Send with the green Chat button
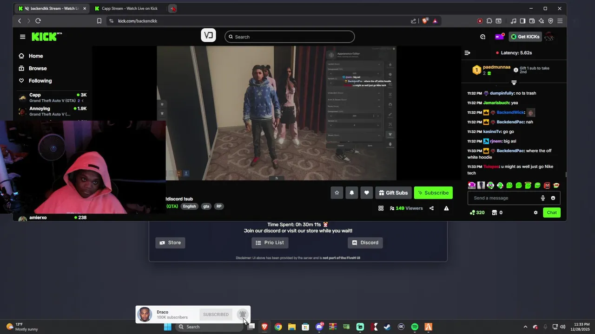Viewport: 595px width, 334px height. click(552, 212)
